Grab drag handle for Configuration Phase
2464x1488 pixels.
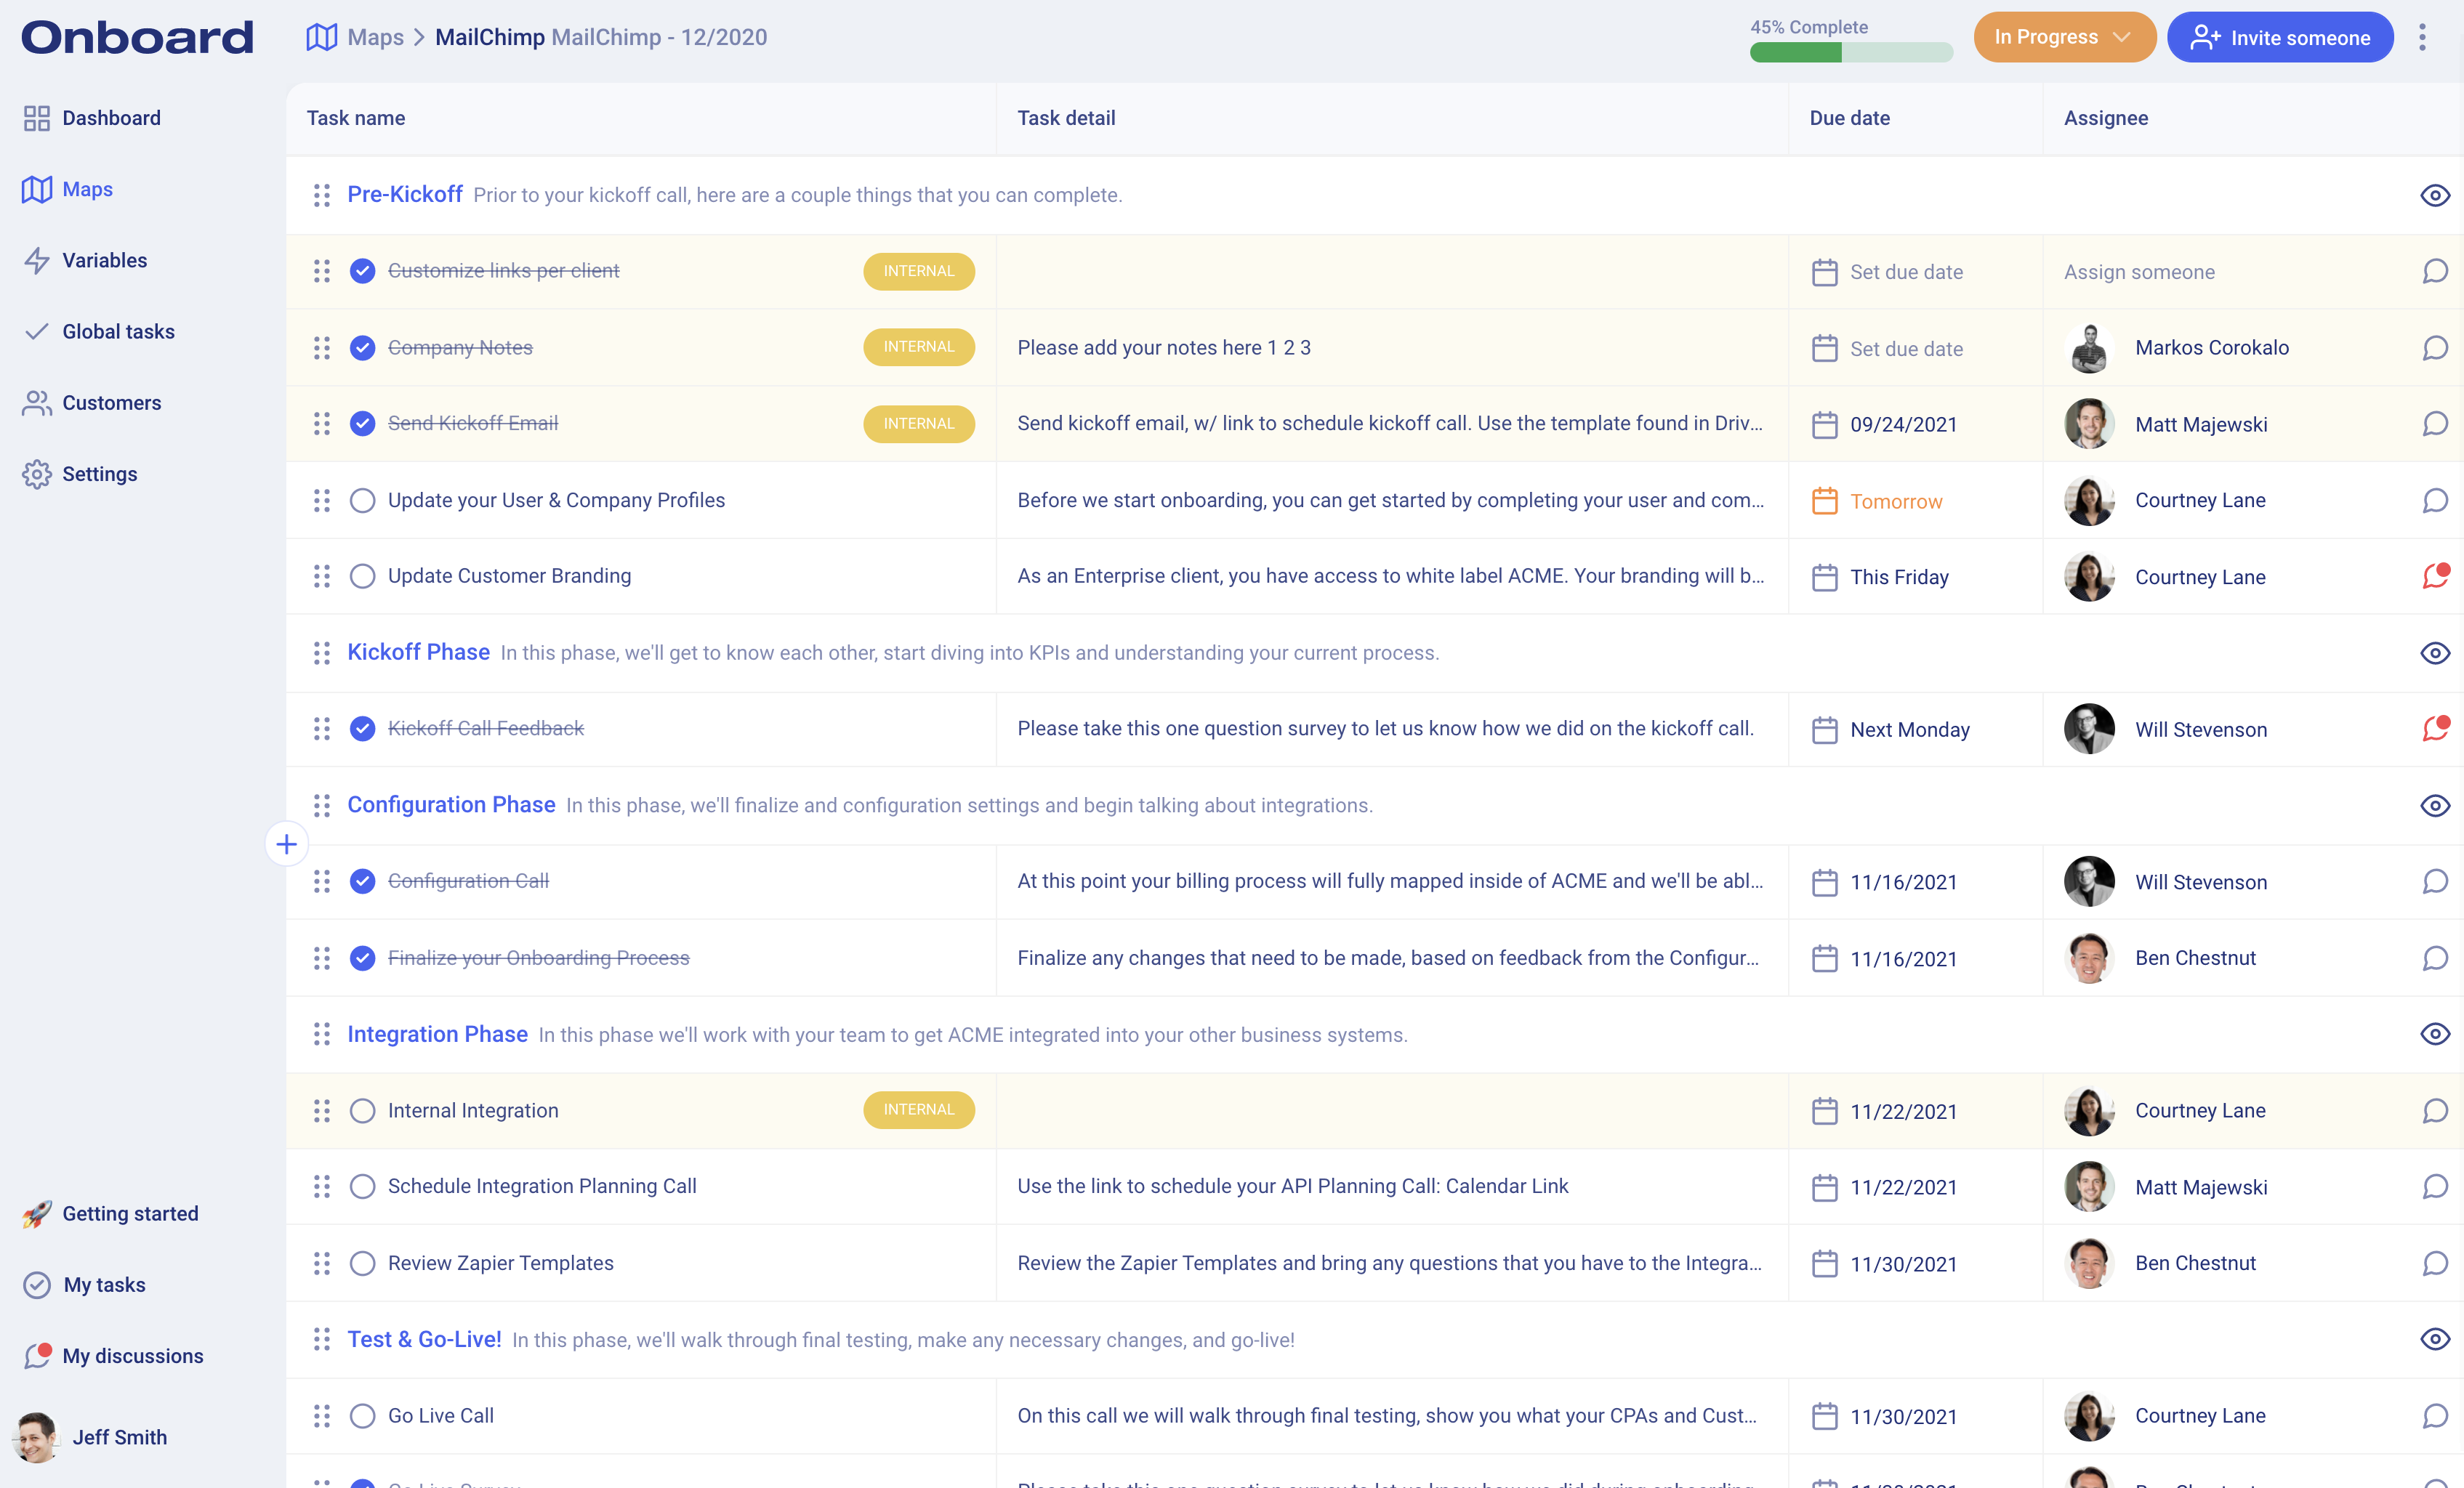pyautogui.click(x=321, y=806)
